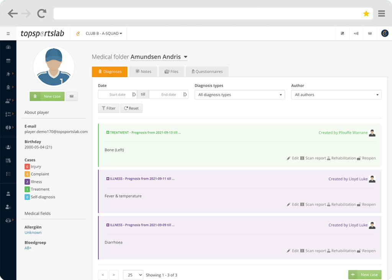Click the megaphone announcements icon in the top bar
This screenshot has height=280, width=392.
356,33
